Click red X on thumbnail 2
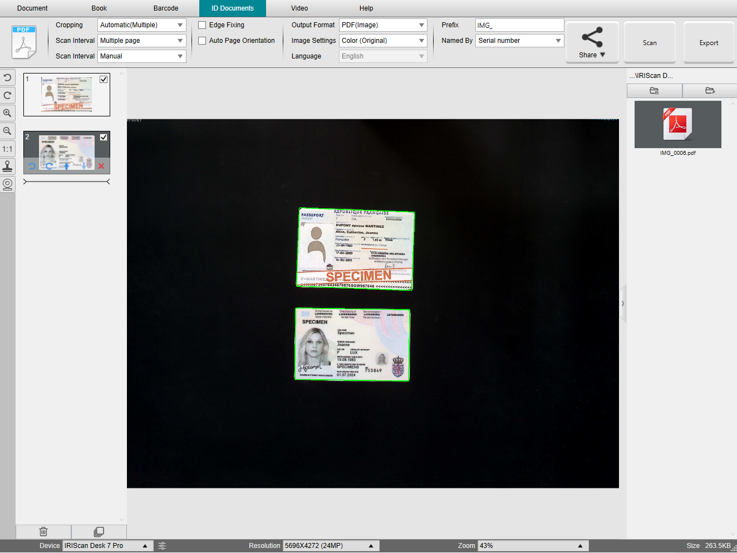 pos(101,166)
